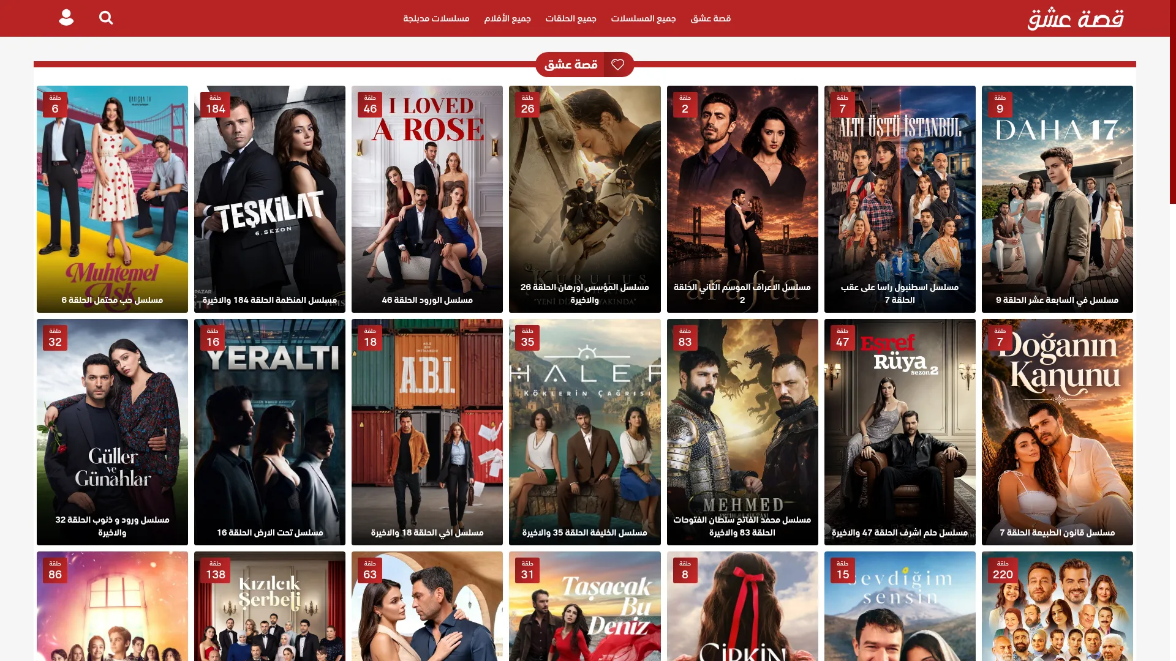Open the Daha 17 episode 9 poster

click(1057, 199)
